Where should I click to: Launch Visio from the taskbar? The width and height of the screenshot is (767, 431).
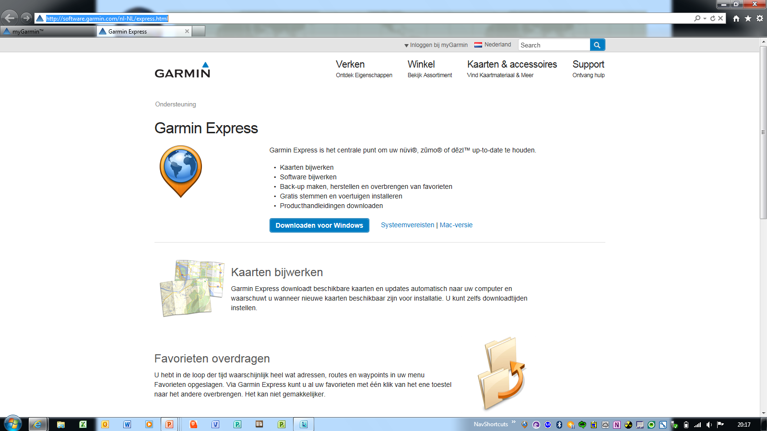click(x=215, y=424)
